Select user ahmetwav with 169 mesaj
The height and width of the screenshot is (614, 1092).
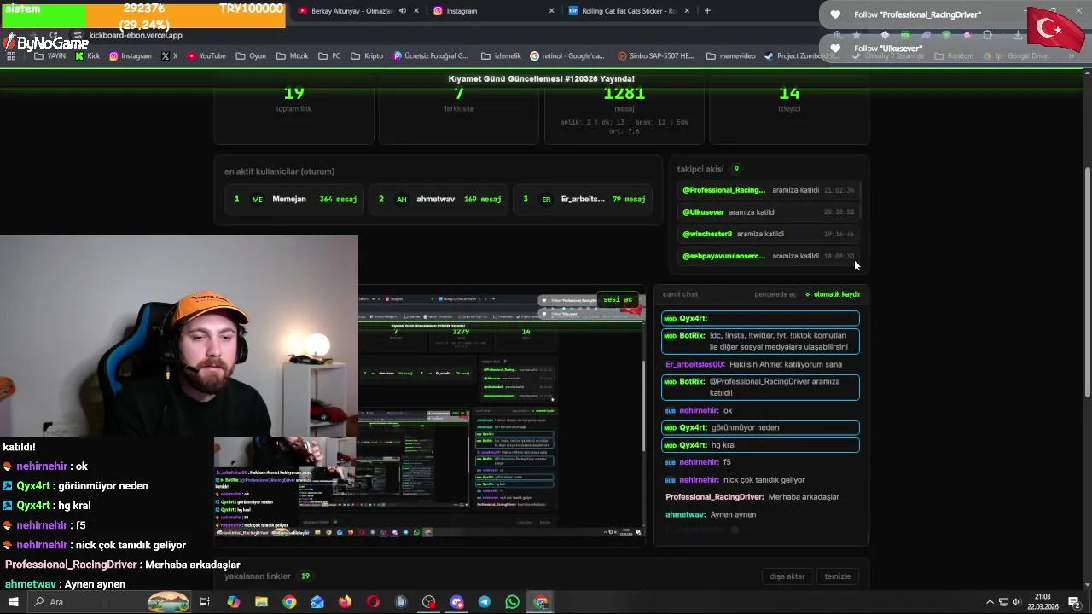[439, 200]
